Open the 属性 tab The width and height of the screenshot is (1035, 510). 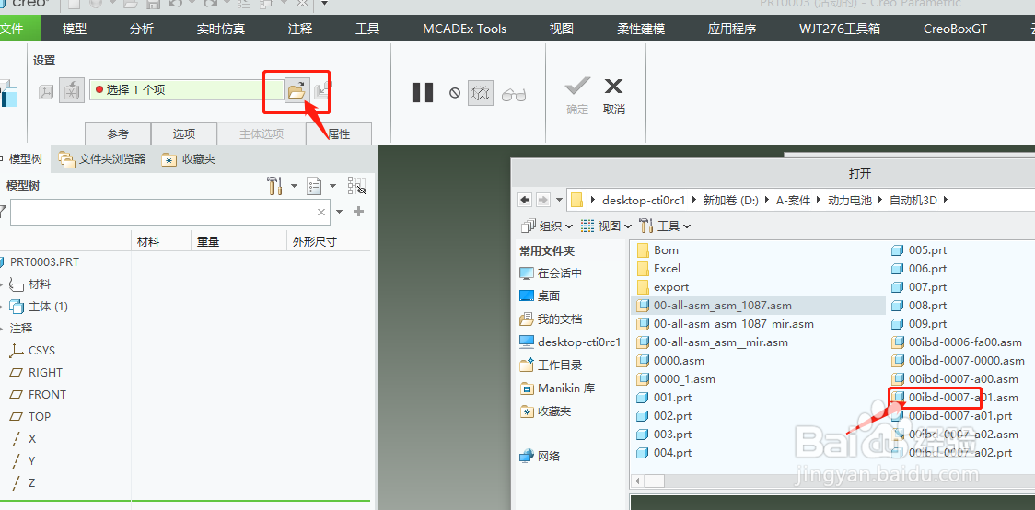[339, 133]
